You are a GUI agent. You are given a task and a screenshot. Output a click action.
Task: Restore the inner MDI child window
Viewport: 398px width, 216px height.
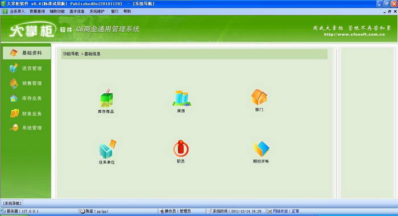(389, 12)
